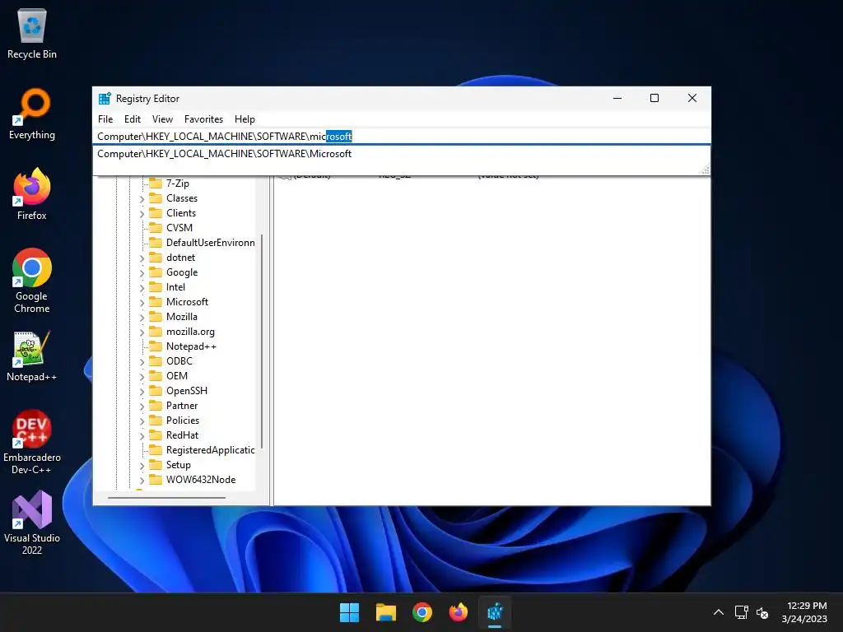This screenshot has height=632, width=843.
Task: Expand the ODBC key
Action: (142, 362)
